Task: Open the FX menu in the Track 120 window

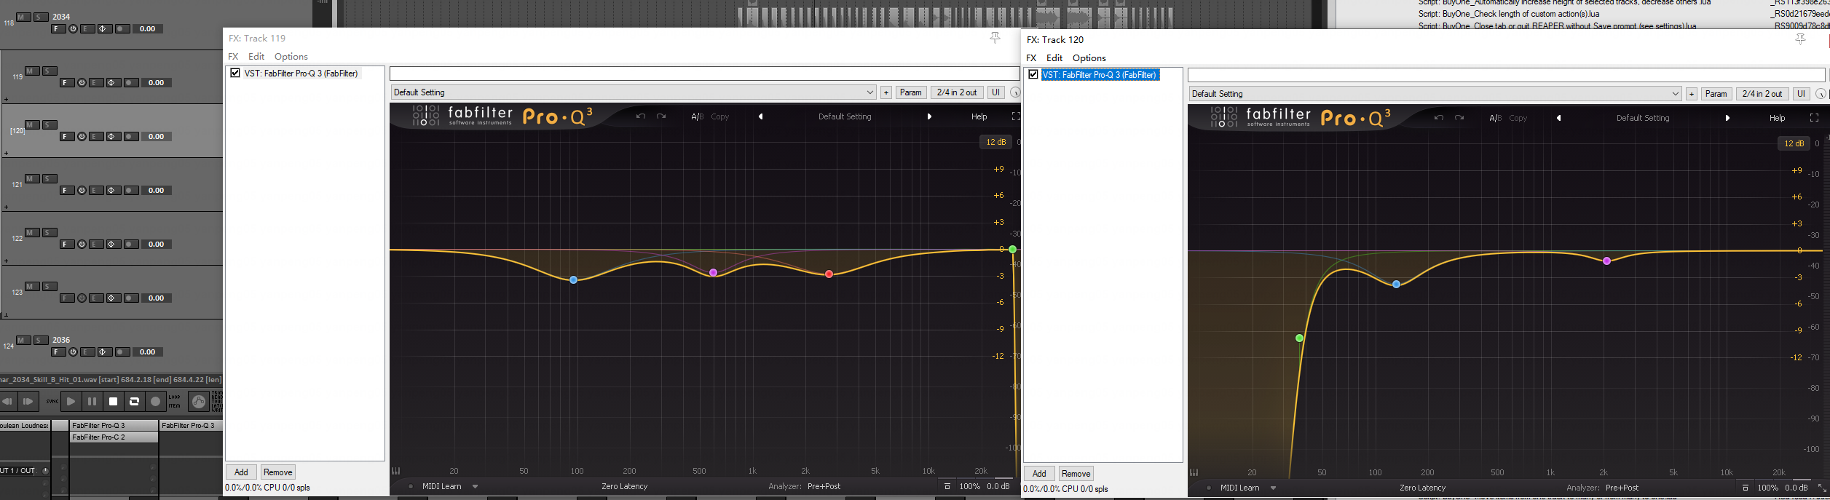Action: [x=1031, y=57]
